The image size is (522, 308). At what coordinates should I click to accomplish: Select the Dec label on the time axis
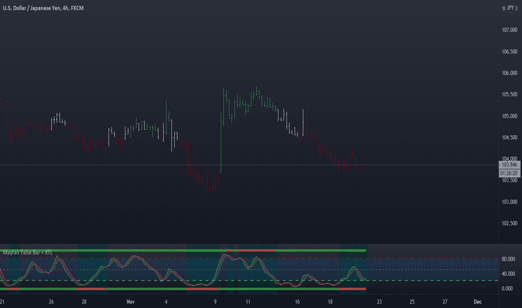pos(477,302)
